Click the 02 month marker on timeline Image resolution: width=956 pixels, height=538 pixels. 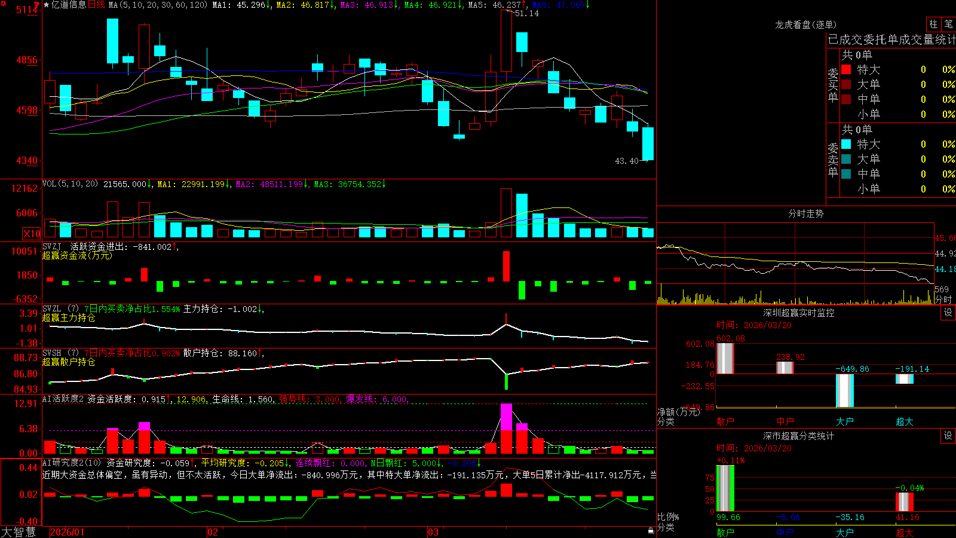213,532
